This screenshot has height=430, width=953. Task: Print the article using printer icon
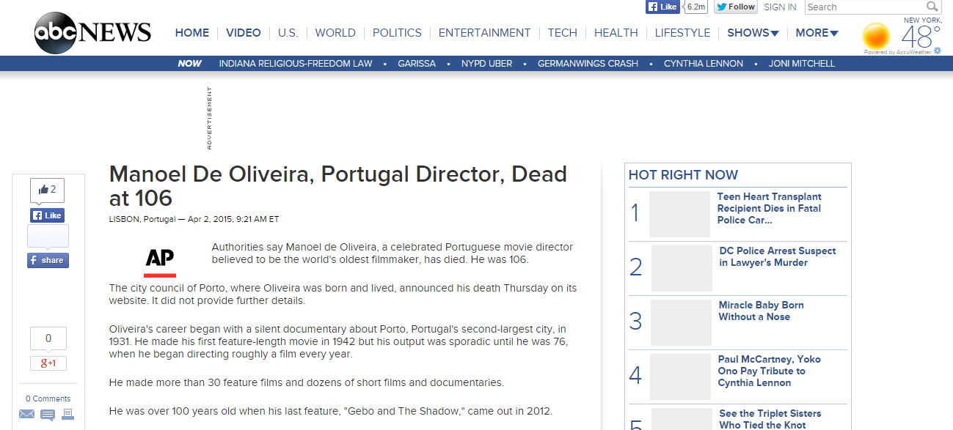click(67, 415)
